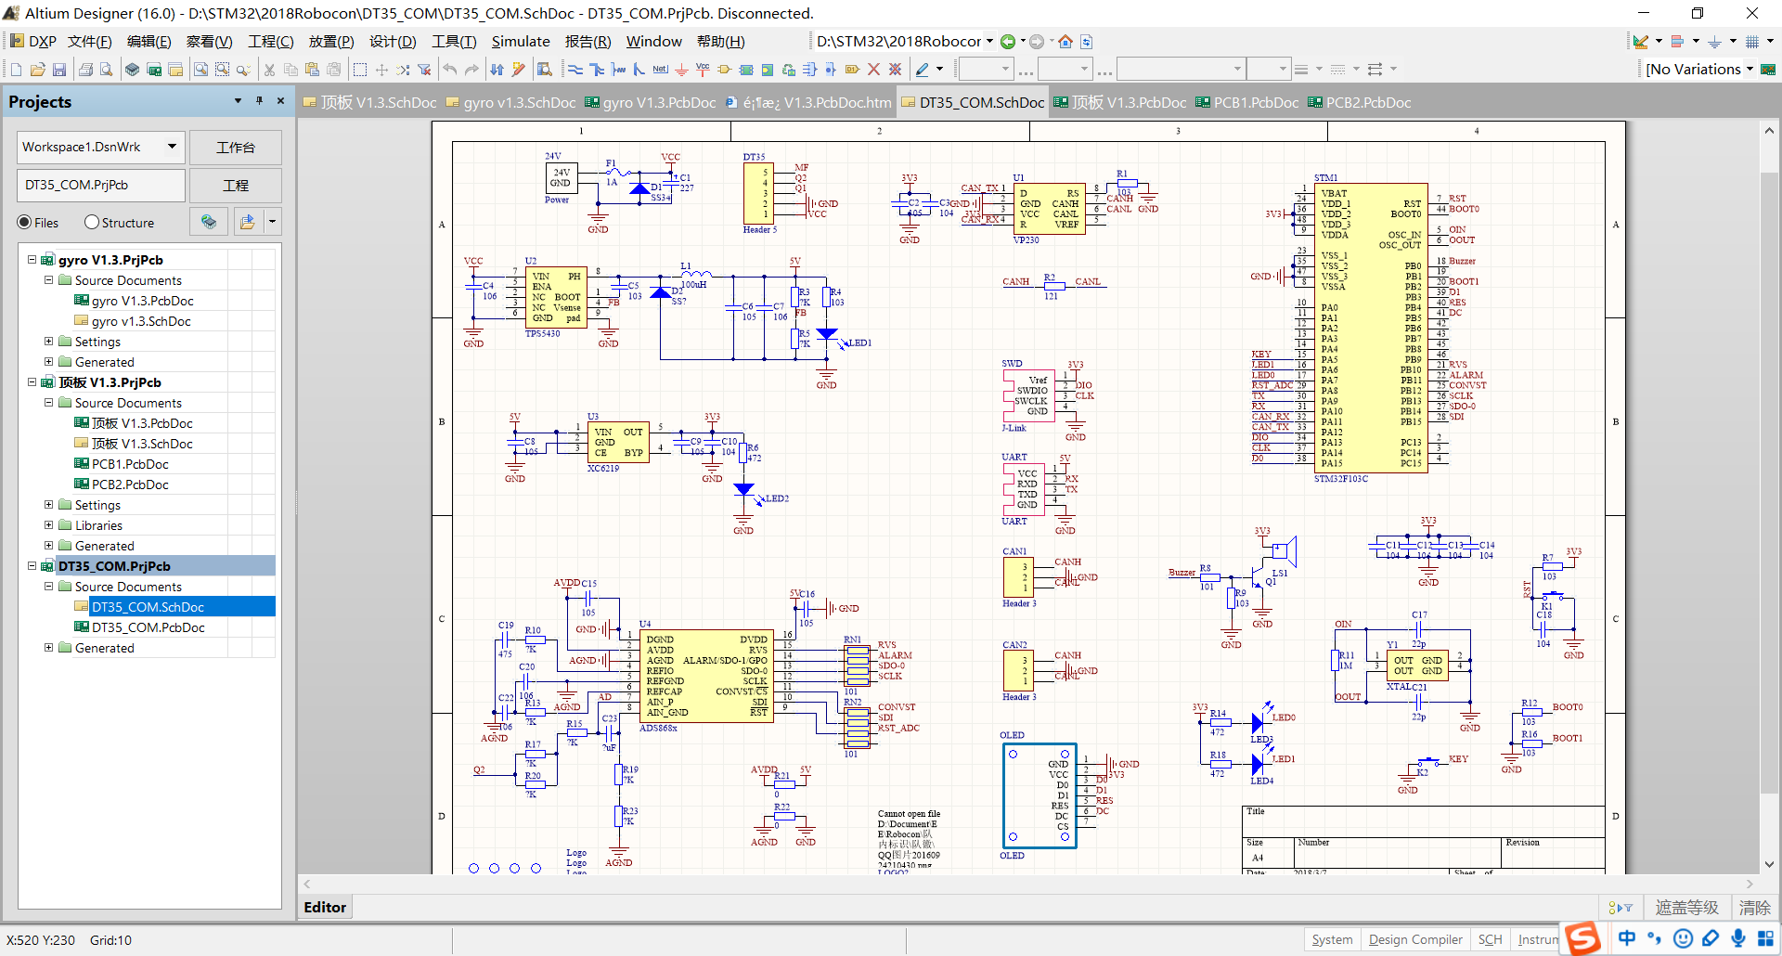Open the Simulate menu

[520, 42]
